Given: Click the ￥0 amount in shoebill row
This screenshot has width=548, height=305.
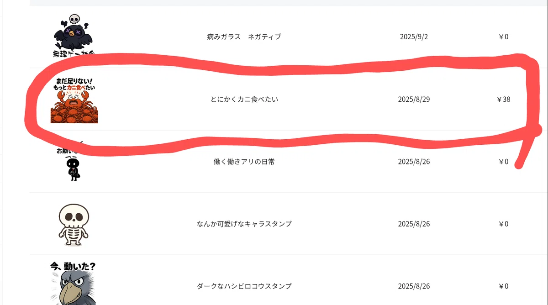Looking at the screenshot, I should click(x=503, y=286).
